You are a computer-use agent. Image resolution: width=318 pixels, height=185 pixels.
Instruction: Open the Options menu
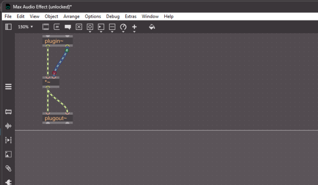[93, 17]
